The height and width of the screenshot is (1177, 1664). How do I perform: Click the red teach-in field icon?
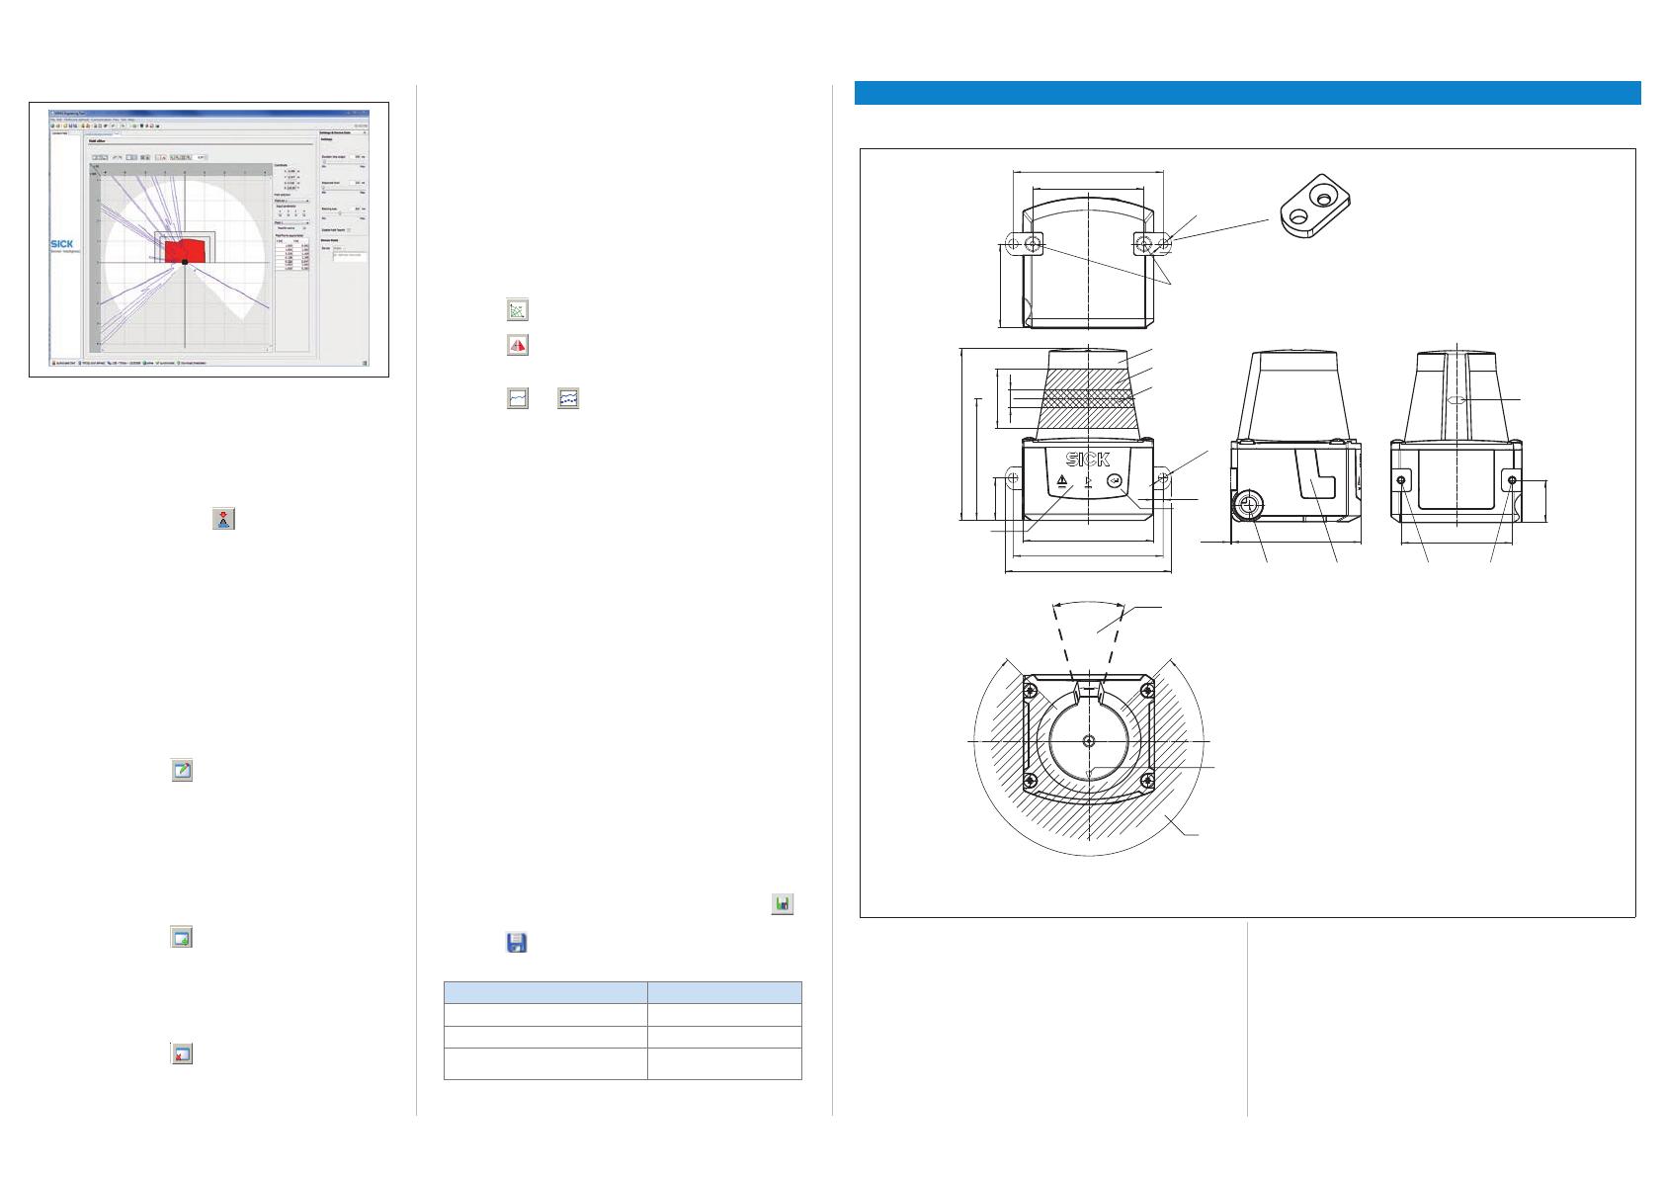pos(224,520)
